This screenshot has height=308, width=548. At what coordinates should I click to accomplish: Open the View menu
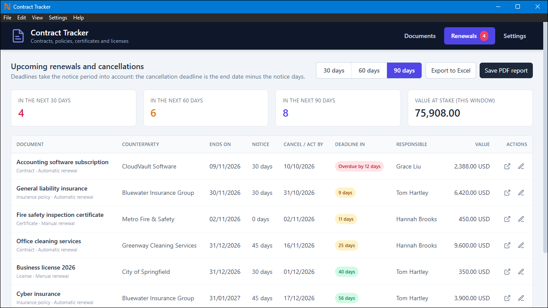tap(37, 18)
